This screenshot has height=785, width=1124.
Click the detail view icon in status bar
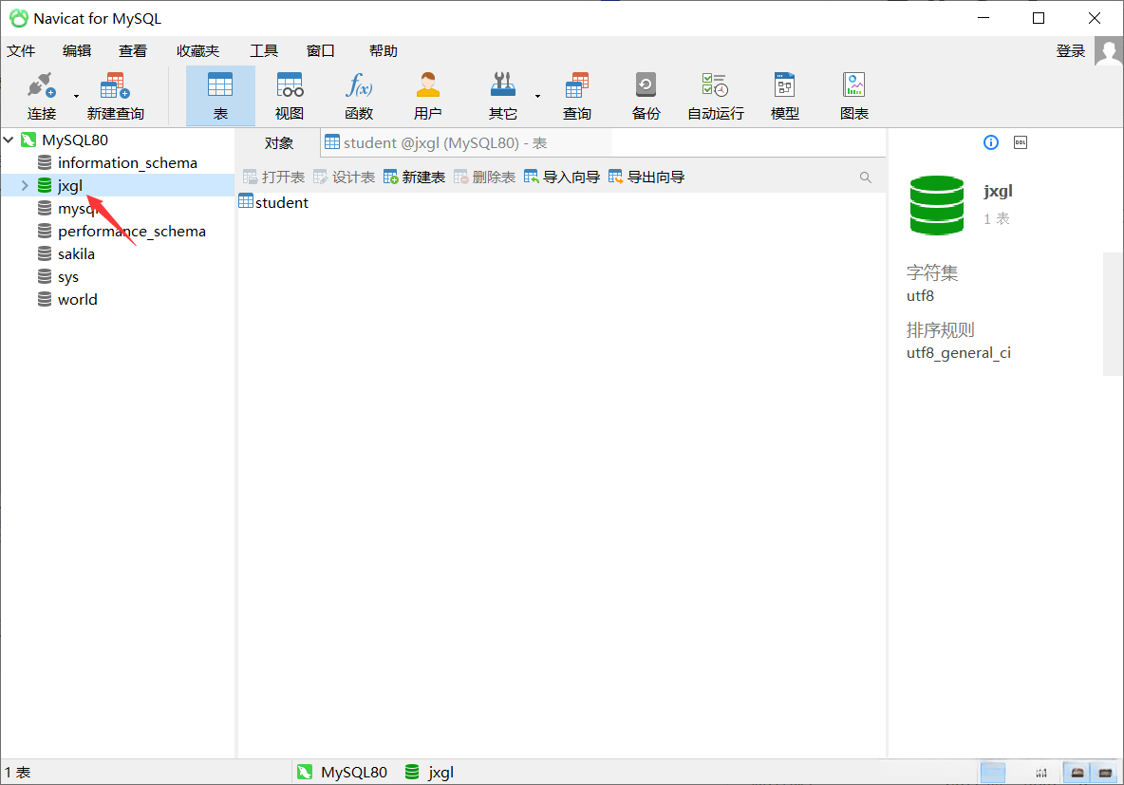(x=1040, y=773)
